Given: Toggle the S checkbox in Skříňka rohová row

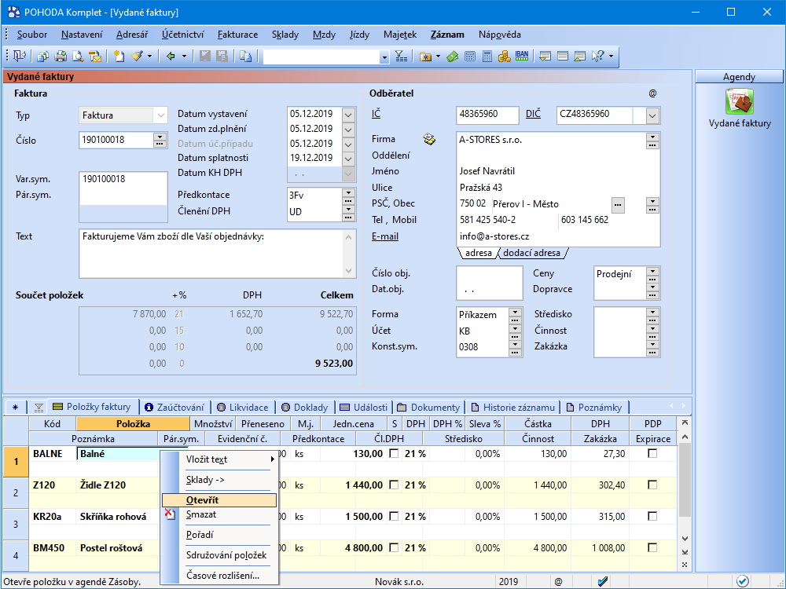Looking at the screenshot, I should tap(394, 516).
